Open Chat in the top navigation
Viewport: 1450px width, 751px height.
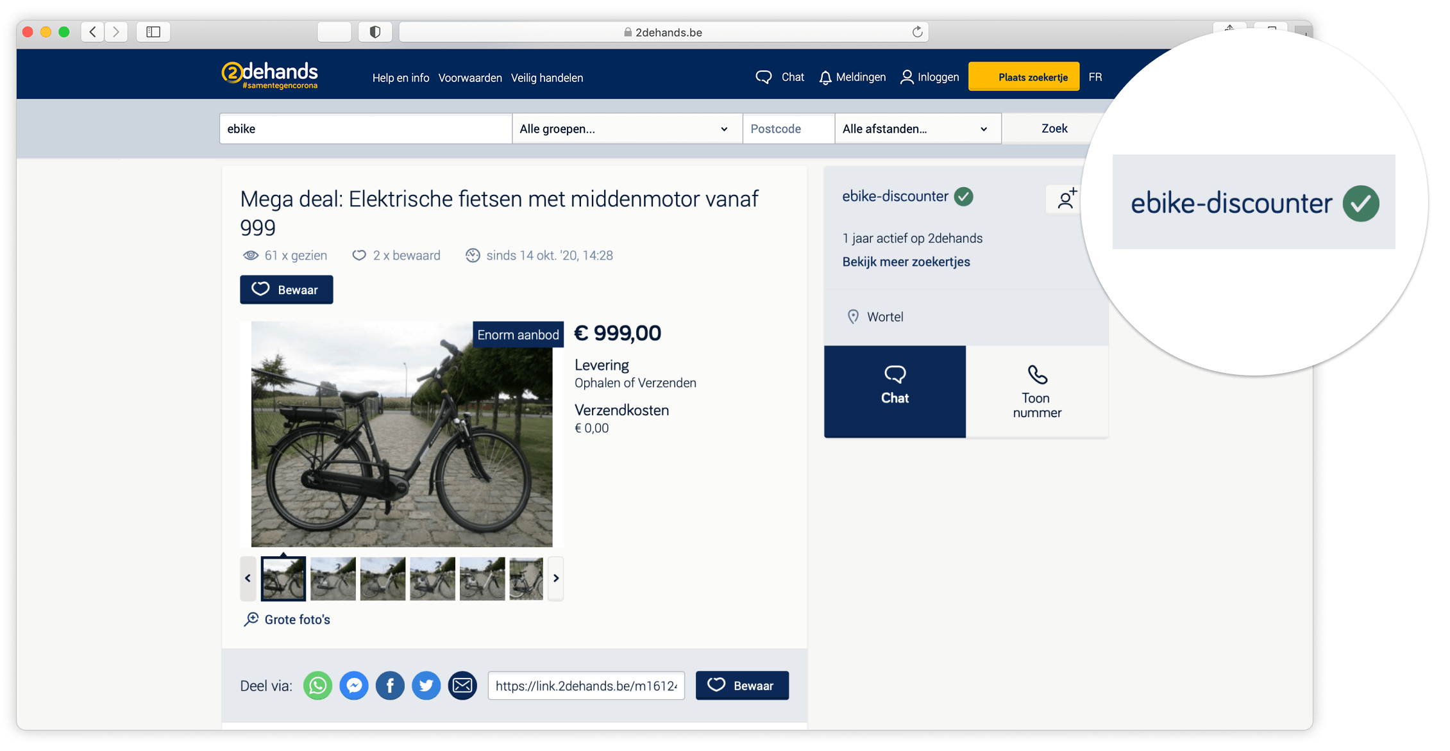(x=780, y=77)
